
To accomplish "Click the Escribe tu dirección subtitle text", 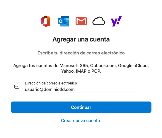I will (81, 53).
